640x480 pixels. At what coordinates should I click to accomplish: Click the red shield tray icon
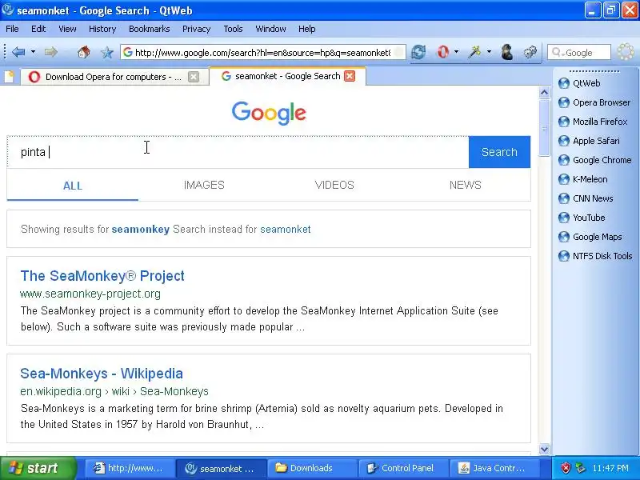[x=566, y=468]
